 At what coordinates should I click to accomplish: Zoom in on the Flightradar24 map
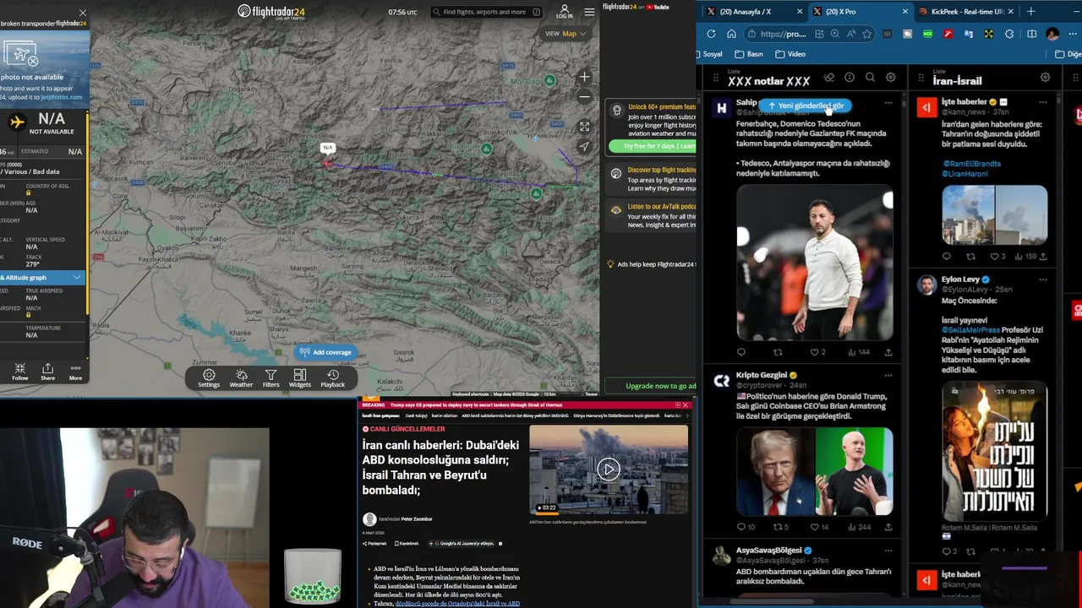pyautogui.click(x=584, y=77)
